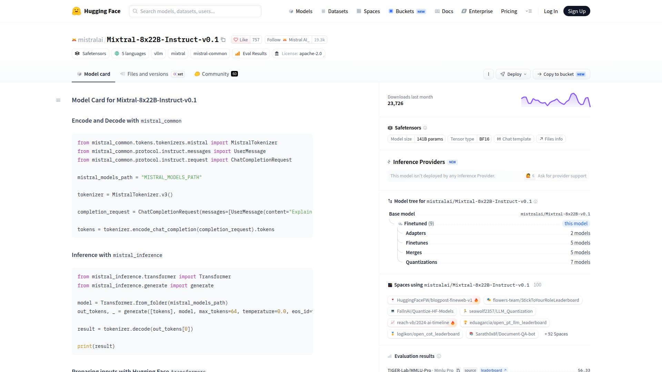Open the Buckets navigation item
The image size is (662, 372).
coord(407,11)
